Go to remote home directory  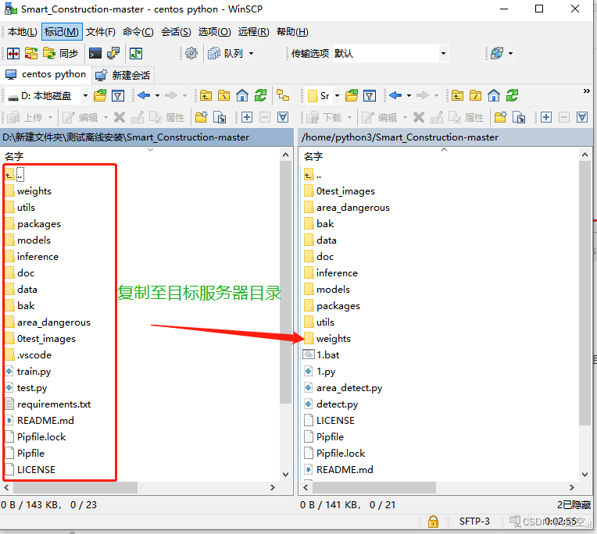[494, 95]
